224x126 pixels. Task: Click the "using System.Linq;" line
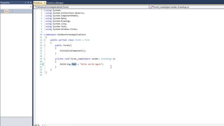56,24
